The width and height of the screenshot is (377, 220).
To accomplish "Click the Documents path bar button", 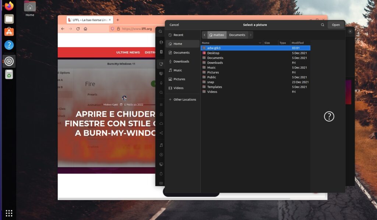I will coord(237,35).
